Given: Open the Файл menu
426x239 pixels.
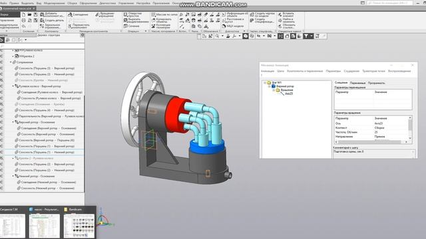Looking at the screenshot, I should click(x=3, y=3).
